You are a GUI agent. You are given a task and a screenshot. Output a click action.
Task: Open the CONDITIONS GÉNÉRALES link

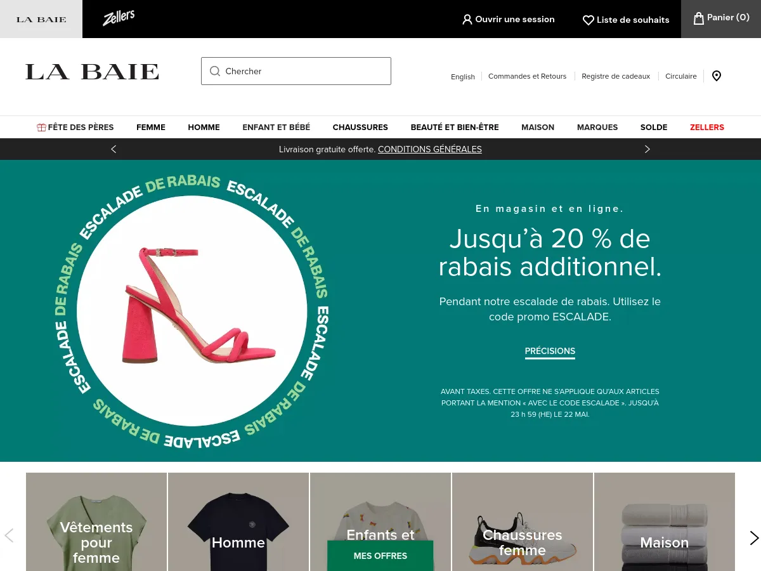430,149
